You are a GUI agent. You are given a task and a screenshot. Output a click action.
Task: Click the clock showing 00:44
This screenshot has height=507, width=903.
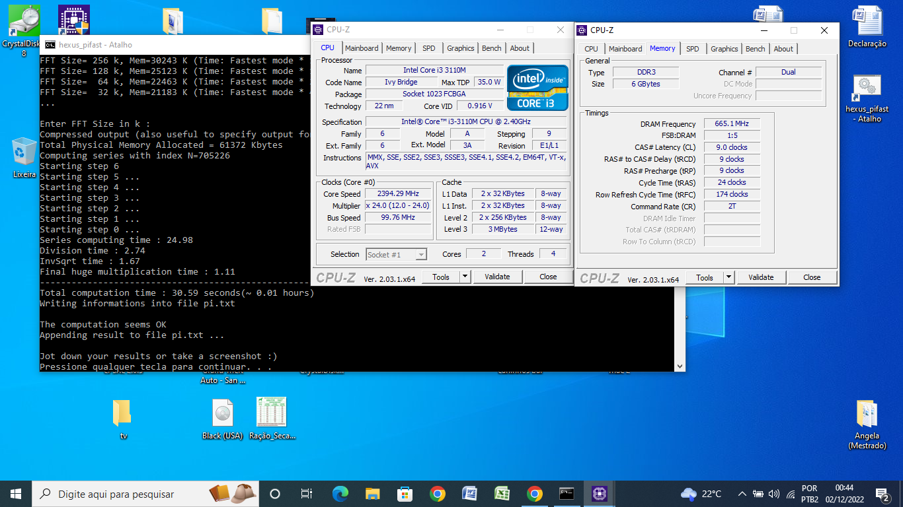pyautogui.click(x=844, y=494)
